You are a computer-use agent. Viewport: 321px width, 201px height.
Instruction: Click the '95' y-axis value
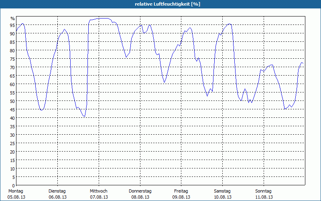pos(12,25)
